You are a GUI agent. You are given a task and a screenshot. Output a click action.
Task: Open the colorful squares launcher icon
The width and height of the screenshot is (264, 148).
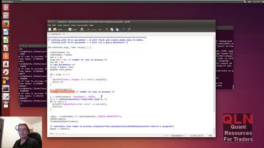tap(6, 81)
